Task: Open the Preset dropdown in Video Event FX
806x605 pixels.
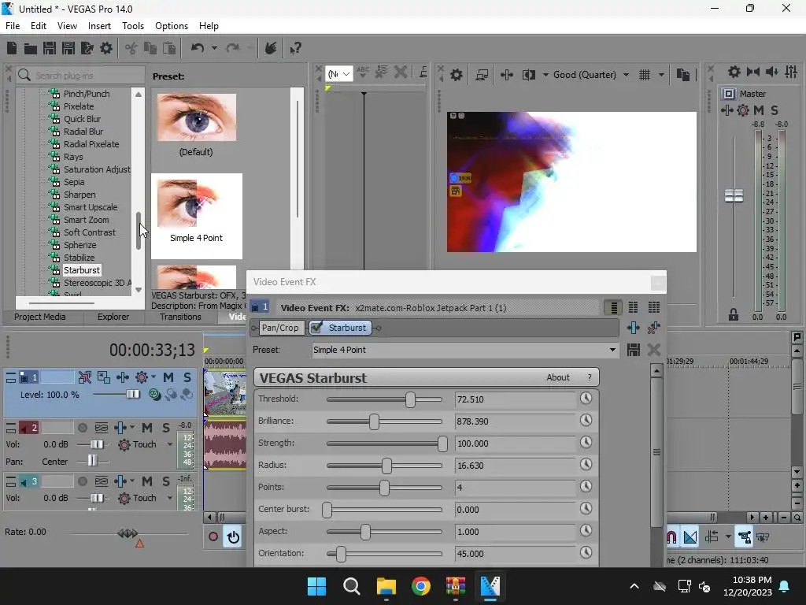Action: pyautogui.click(x=612, y=350)
